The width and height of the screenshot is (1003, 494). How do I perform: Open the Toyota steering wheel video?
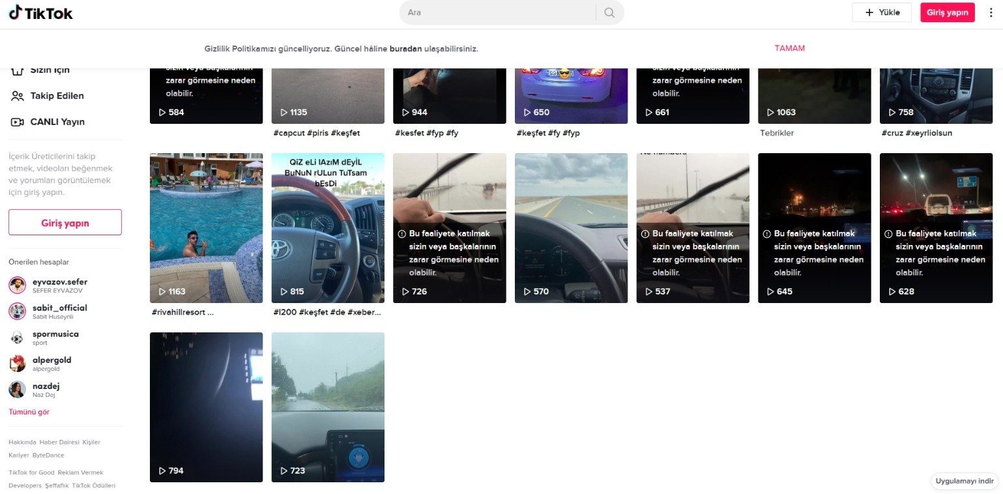point(328,228)
